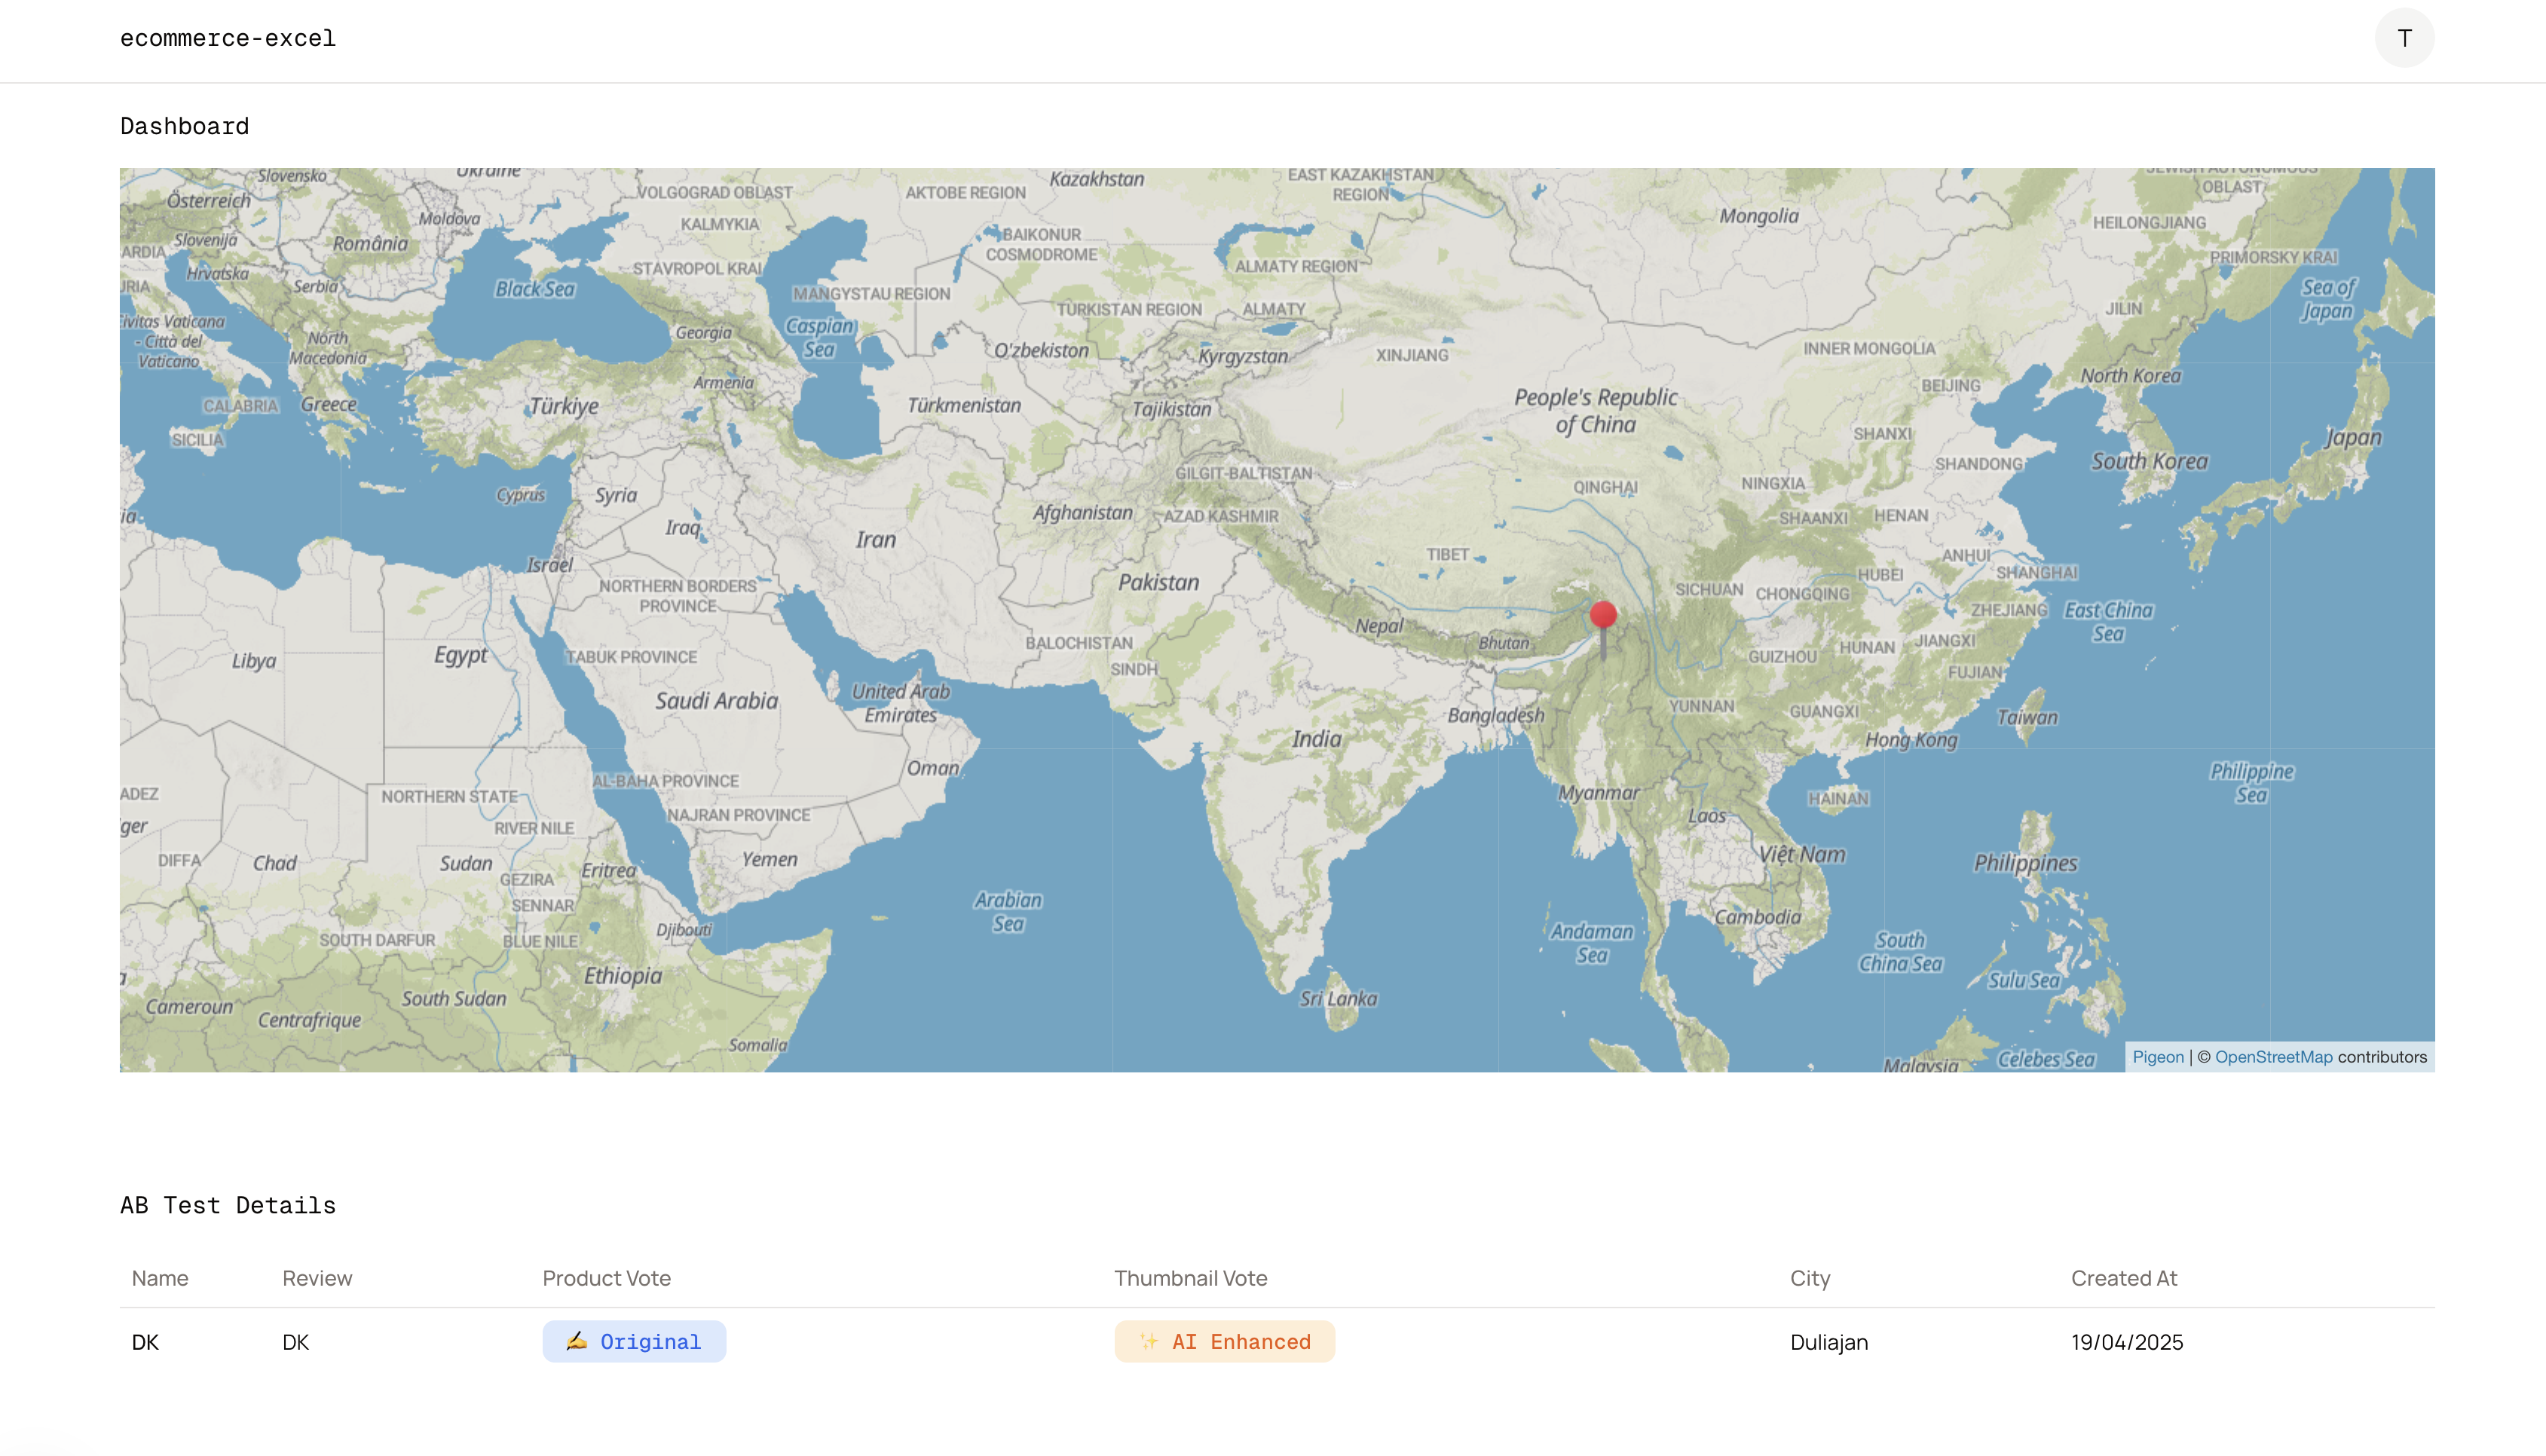
Task: Select the AI Enhanced thumbnail vote badge
Action: pyautogui.click(x=1224, y=1341)
